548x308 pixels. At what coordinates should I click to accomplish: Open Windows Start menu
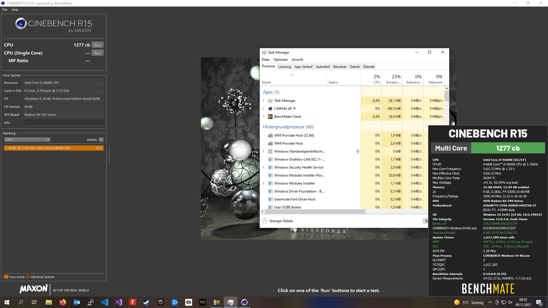7,302
